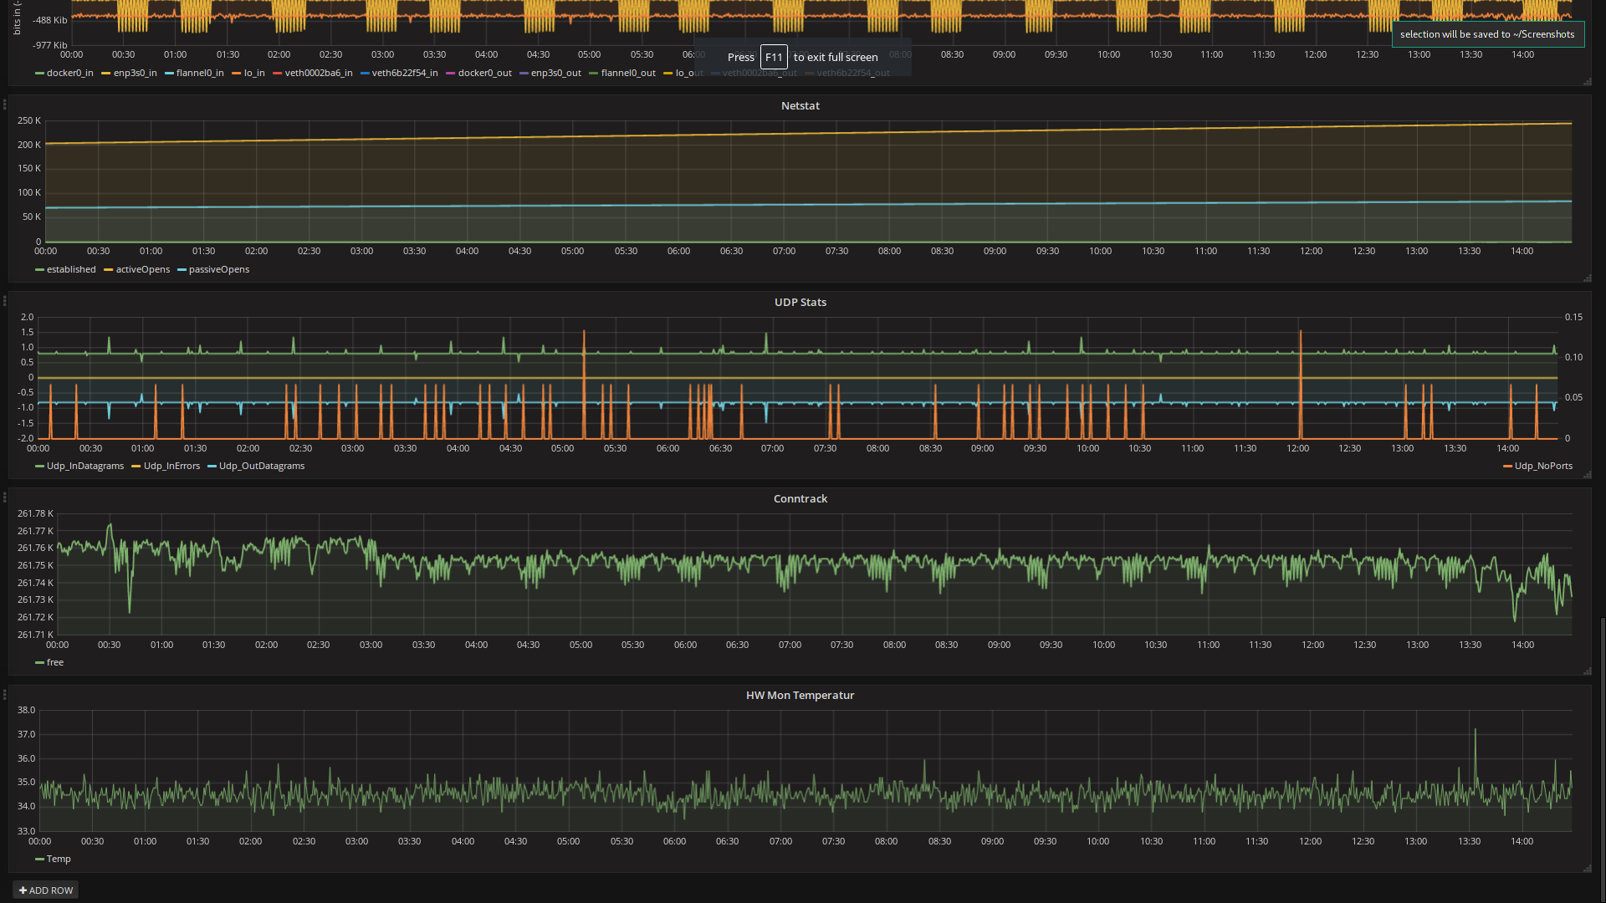Click the ADD ROW button
Screen dimensions: 1606x903
pos(46,890)
